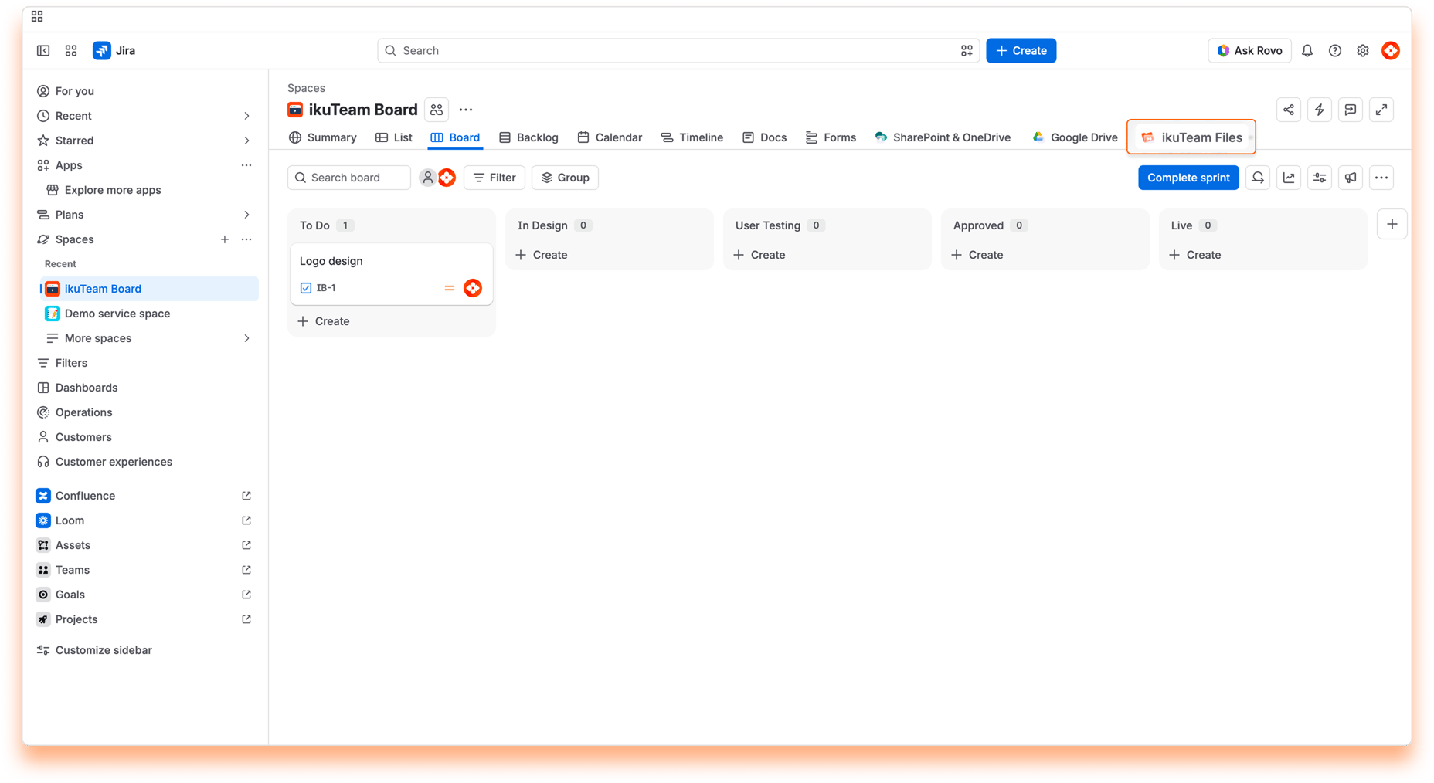Expand the Plans section chevron
The height and width of the screenshot is (783, 1434).
246,215
